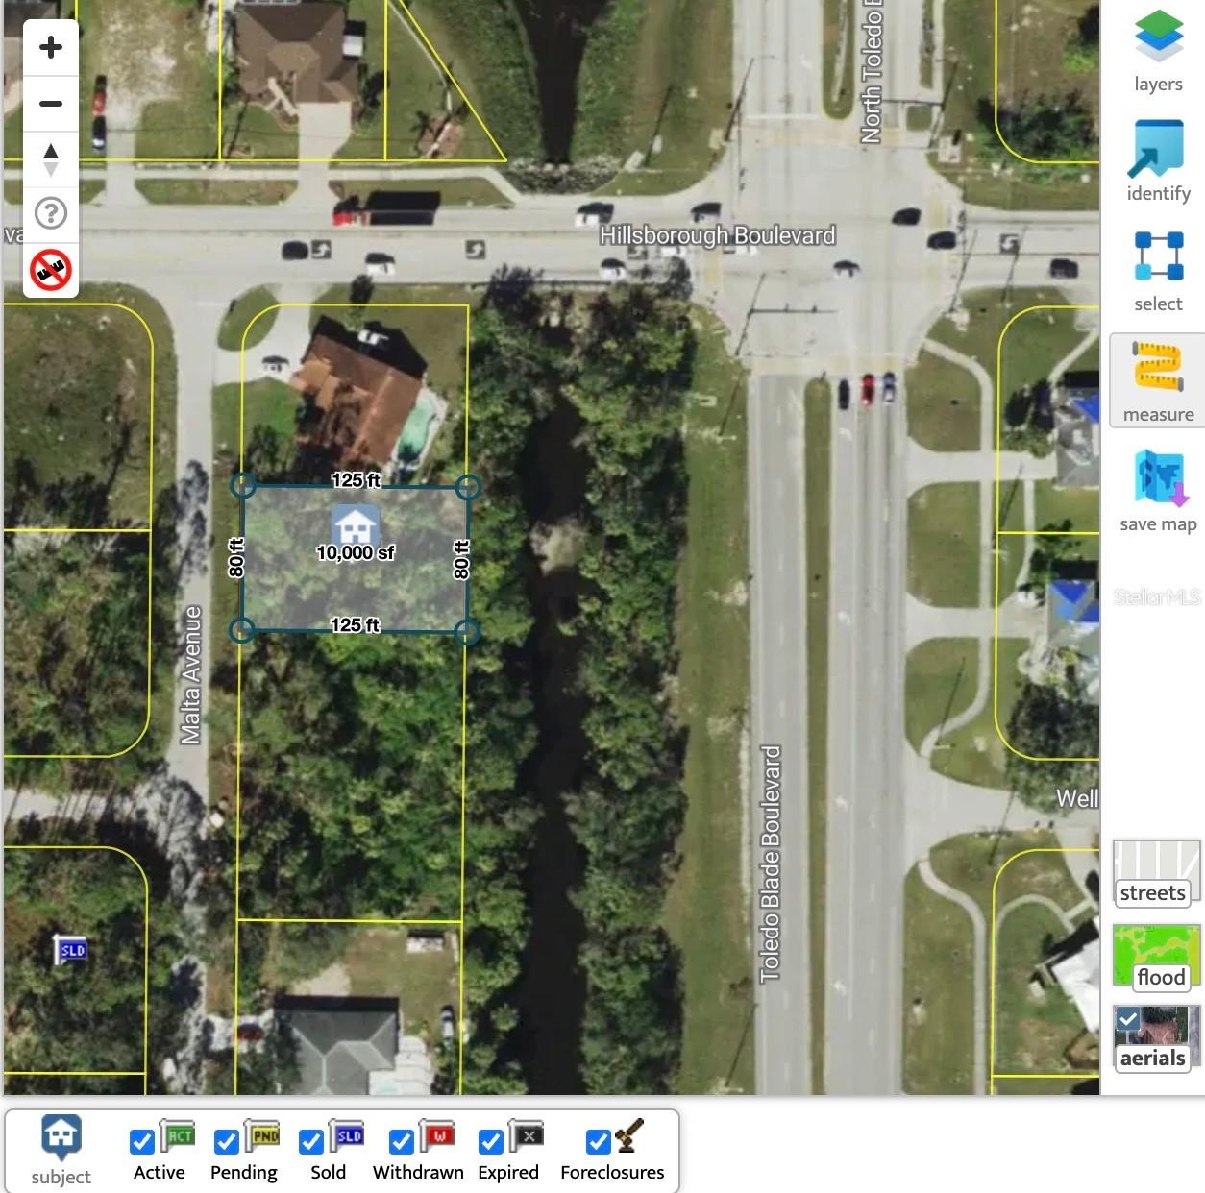
Task: Reset map north with the compass arrow
Action: [51, 158]
